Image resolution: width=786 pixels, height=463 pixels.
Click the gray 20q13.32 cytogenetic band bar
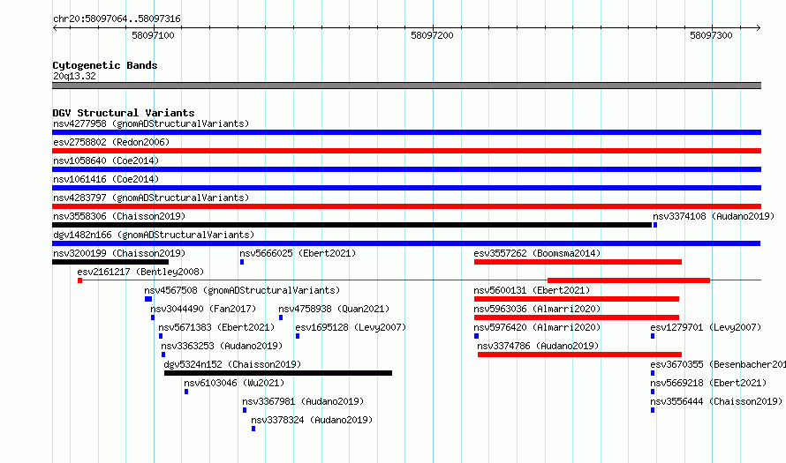pyautogui.click(x=406, y=86)
